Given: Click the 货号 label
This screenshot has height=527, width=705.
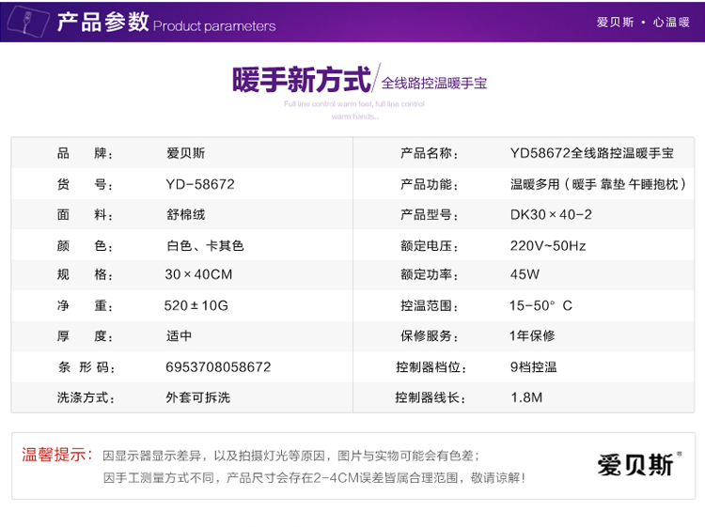Looking at the screenshot, I should 85,184.
